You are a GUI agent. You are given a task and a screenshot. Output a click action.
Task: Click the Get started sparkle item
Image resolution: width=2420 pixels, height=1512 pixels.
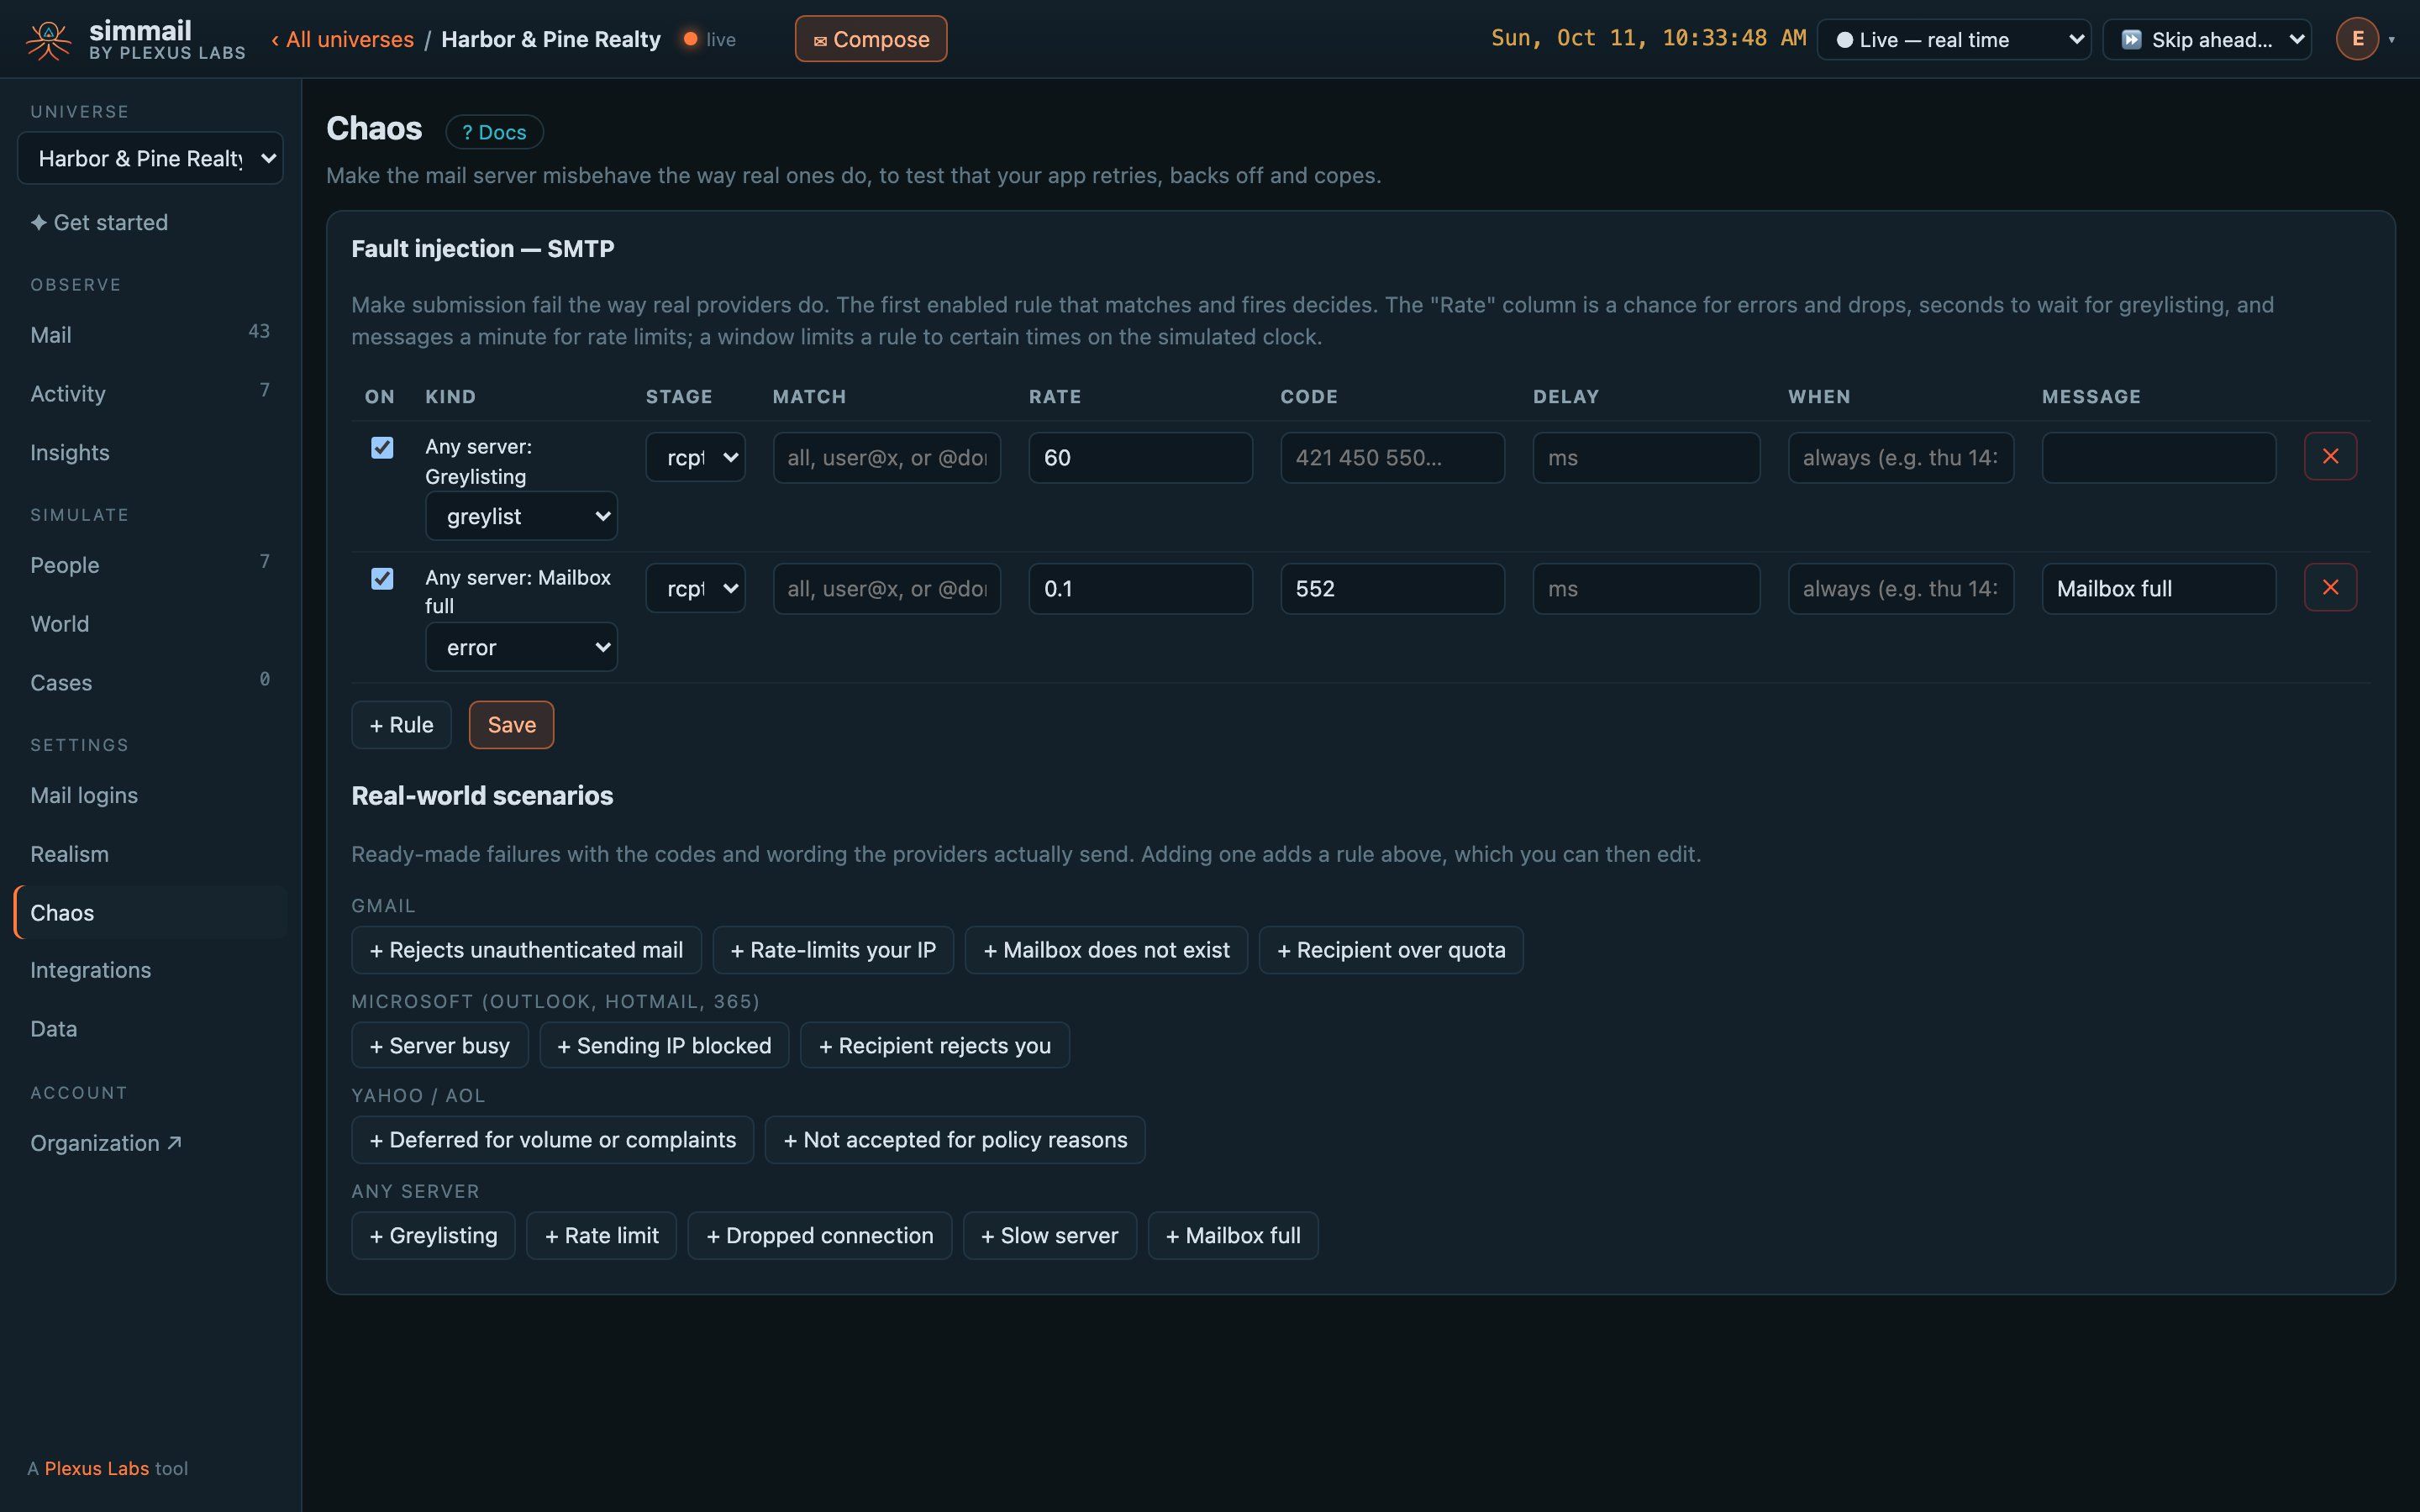pos(99,222)
